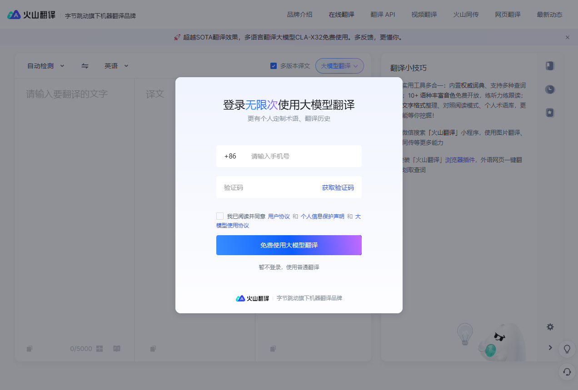Expand the 大模型翻译 dropdown
This screenshot has height=390, width=578.
[339, 65]
